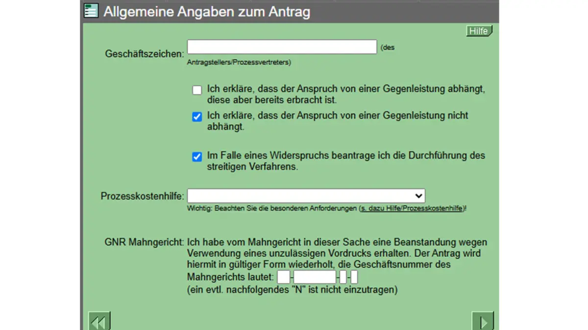Screen dimensions: 588x330
Task: Go to next page with arrow button
Action: pyautogui.click(x=483, y=321)
